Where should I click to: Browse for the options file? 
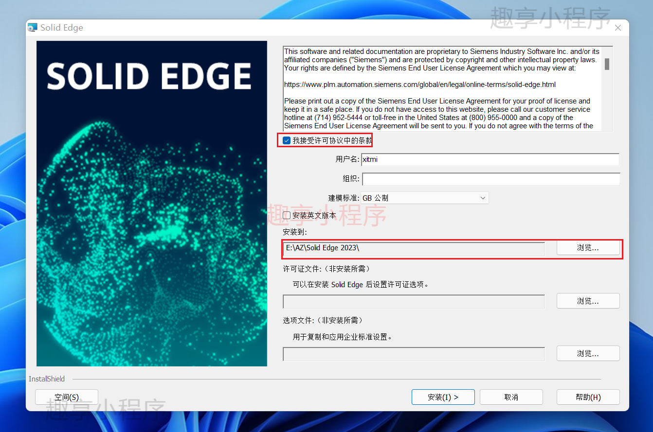coord(588,353)
